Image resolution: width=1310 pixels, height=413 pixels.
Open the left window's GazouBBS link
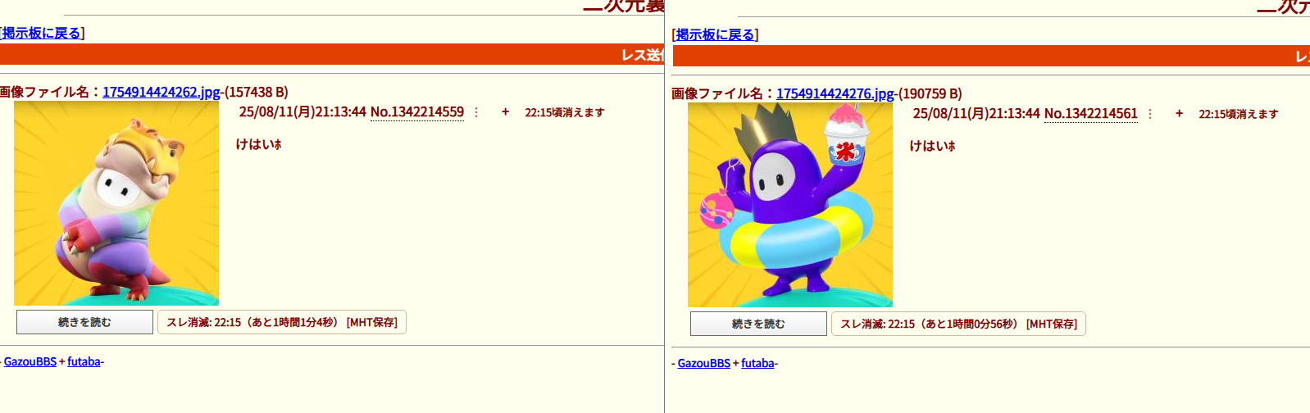point(30,361)
